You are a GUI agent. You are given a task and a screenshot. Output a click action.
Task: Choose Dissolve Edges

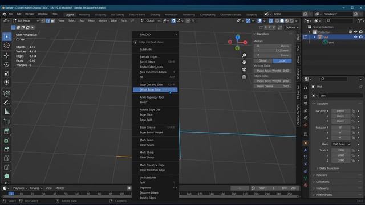(x=156, y=192)
